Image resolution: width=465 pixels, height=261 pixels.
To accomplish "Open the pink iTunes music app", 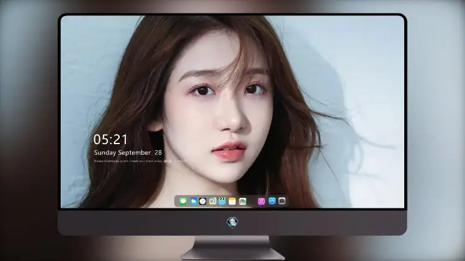I will [261, 202].
